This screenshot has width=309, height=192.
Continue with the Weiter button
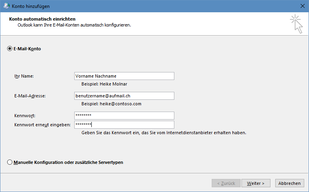(256, 183)
